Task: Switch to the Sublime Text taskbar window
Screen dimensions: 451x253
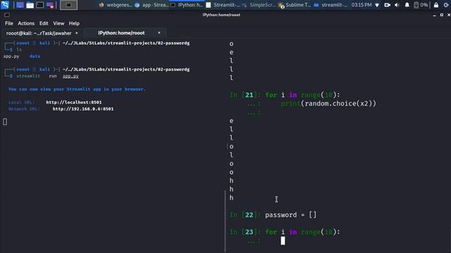Action: pos(295,5)
